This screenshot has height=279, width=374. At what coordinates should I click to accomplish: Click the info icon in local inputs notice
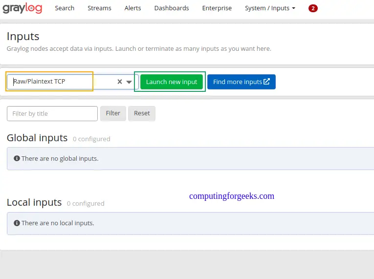pos(17,223)
